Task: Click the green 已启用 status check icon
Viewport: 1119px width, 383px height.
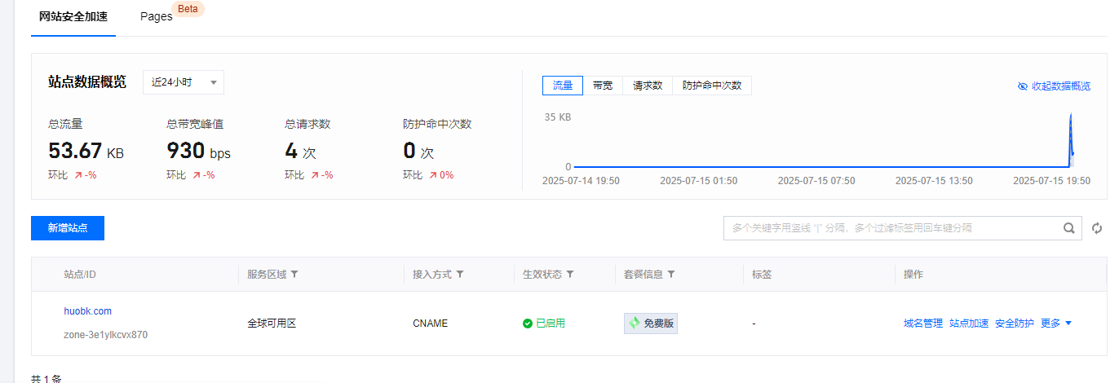Action: coord(528,324)
